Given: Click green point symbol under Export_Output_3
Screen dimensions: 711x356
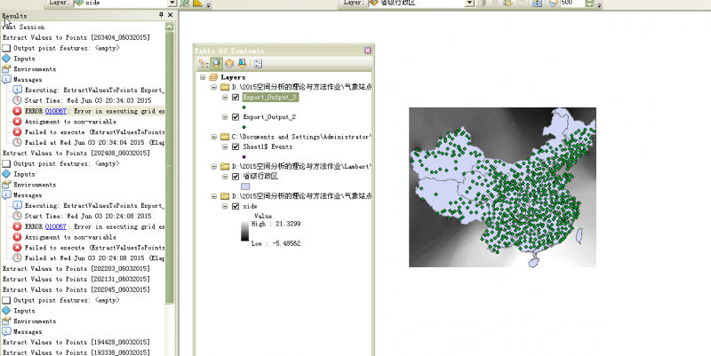Looking at the screenshot, I should click(244, 107).
